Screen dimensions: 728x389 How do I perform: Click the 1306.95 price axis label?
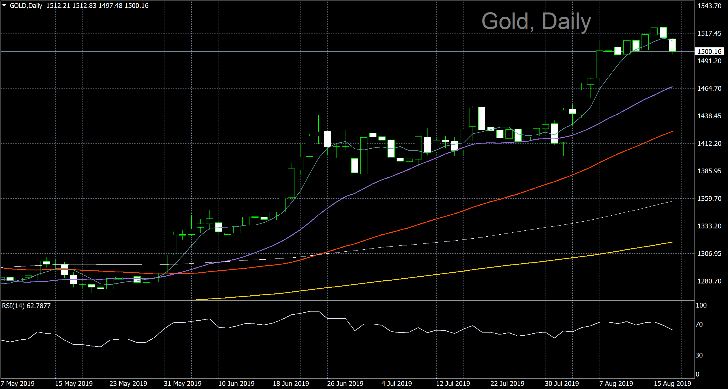(709, 254)
